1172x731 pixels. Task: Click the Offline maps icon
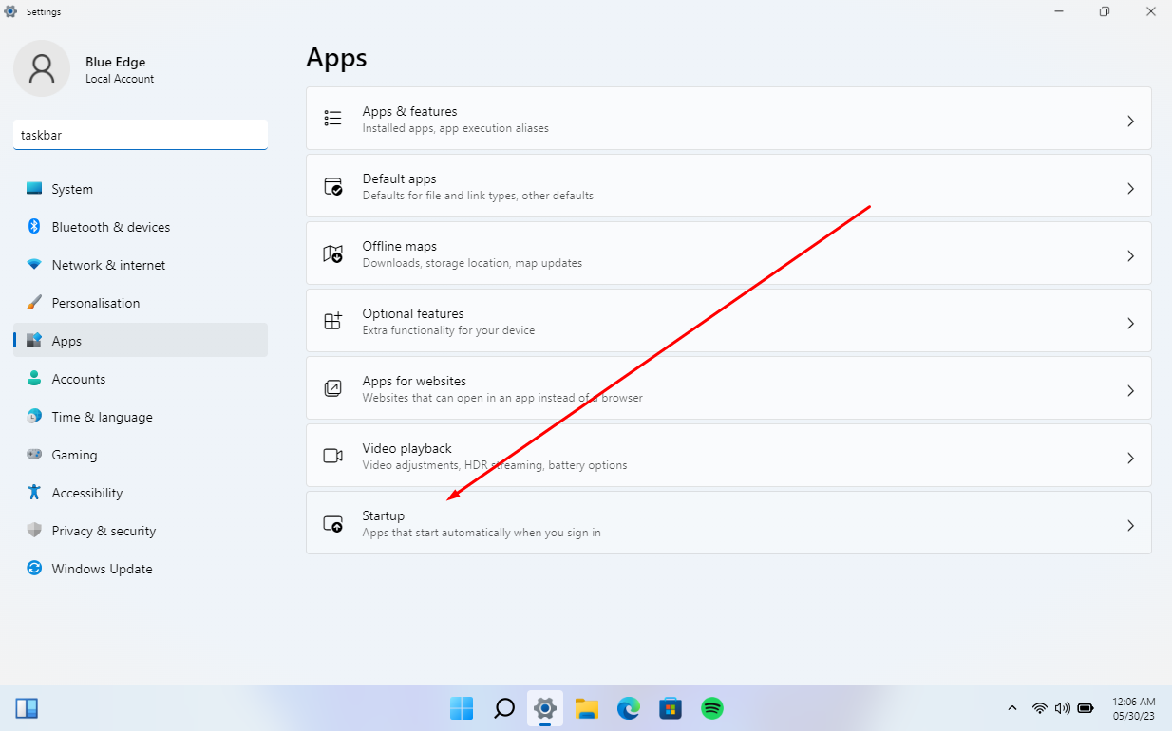tap(332, 253)
